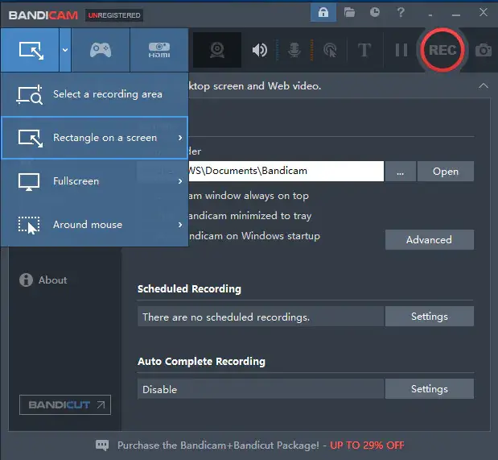Expand the Fullscreen submenu arrow
498x460 pixels.
pos(180,181)
